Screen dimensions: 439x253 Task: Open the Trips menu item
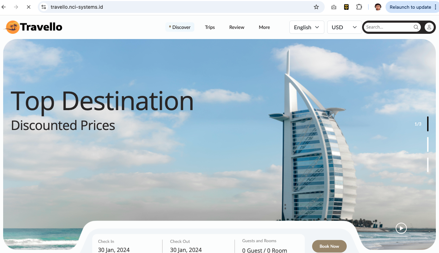pos(210,27)
